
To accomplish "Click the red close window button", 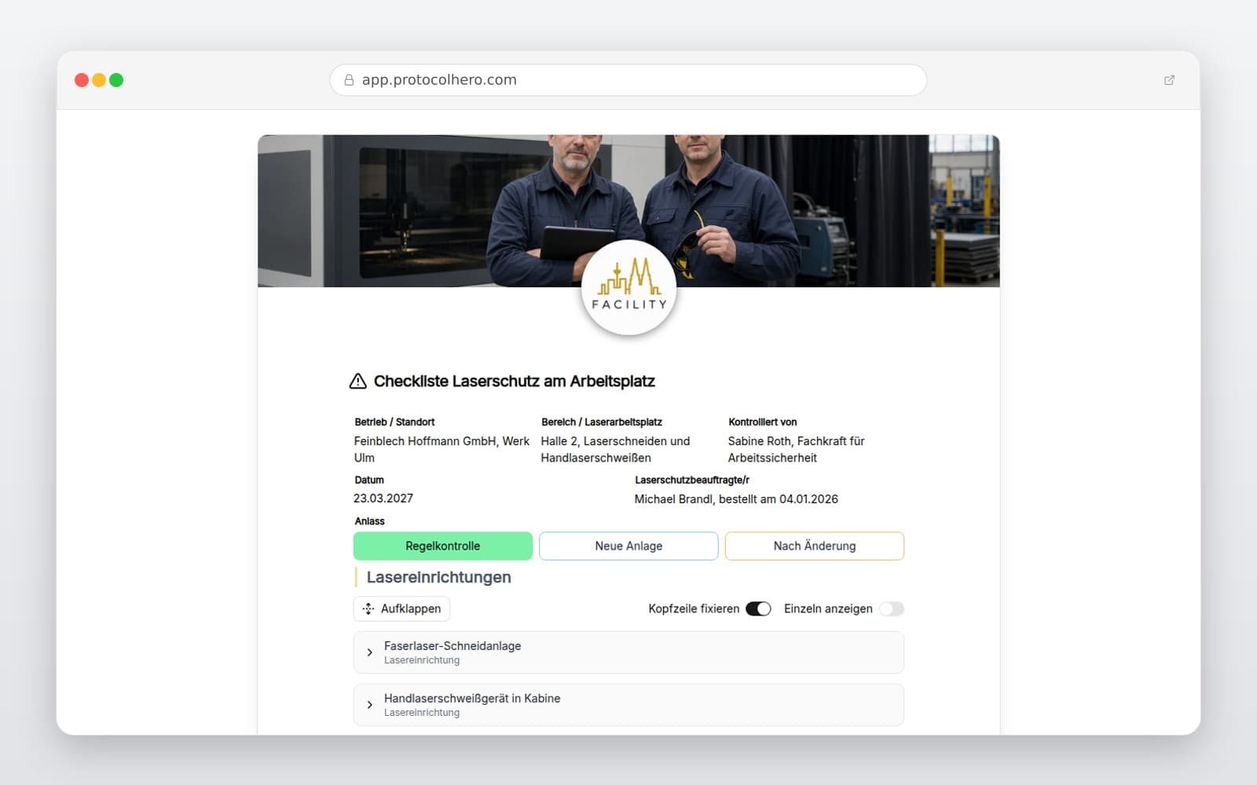I will click(x=81, y=80).
